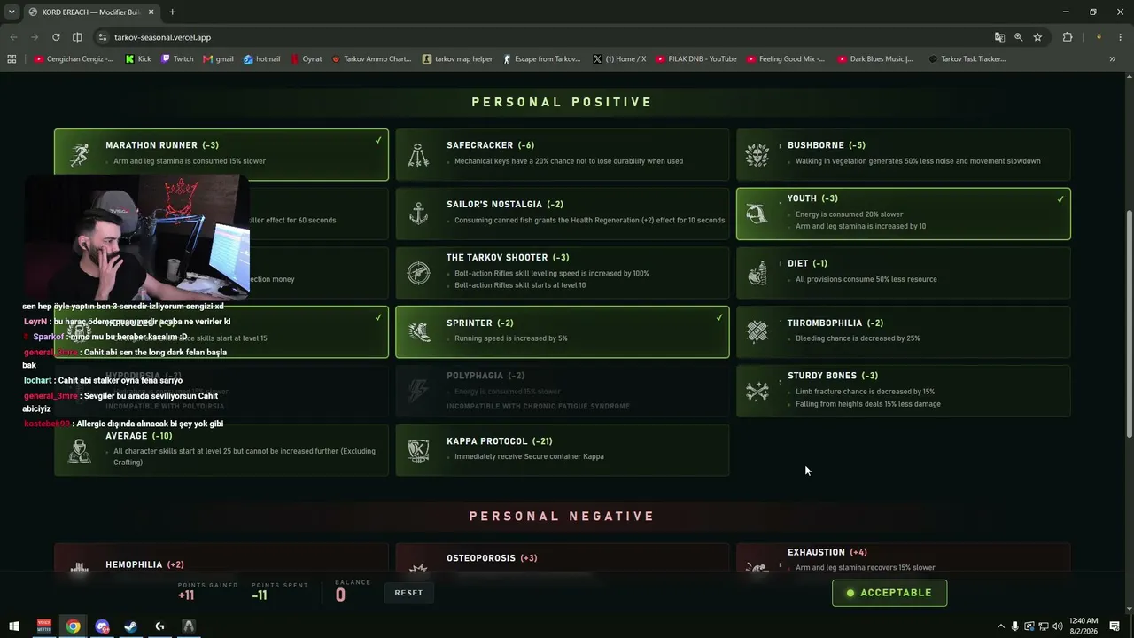Open the Chrome three-dot menu
This screenshot has height=638, width=1134.
[x=1121, y=37]
